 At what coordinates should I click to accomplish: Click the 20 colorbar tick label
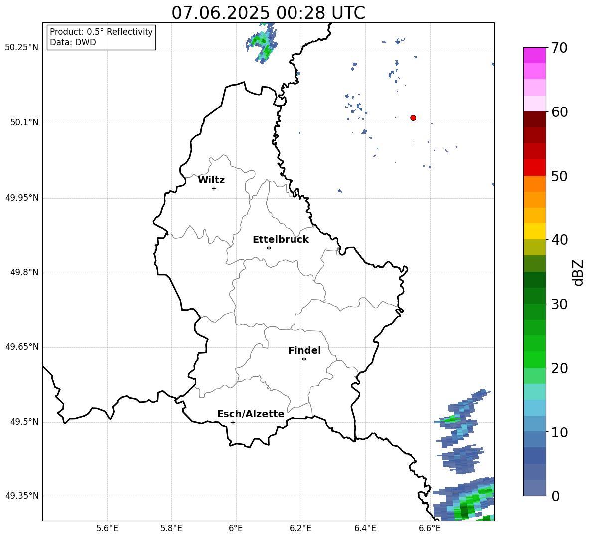click(559, 368)
